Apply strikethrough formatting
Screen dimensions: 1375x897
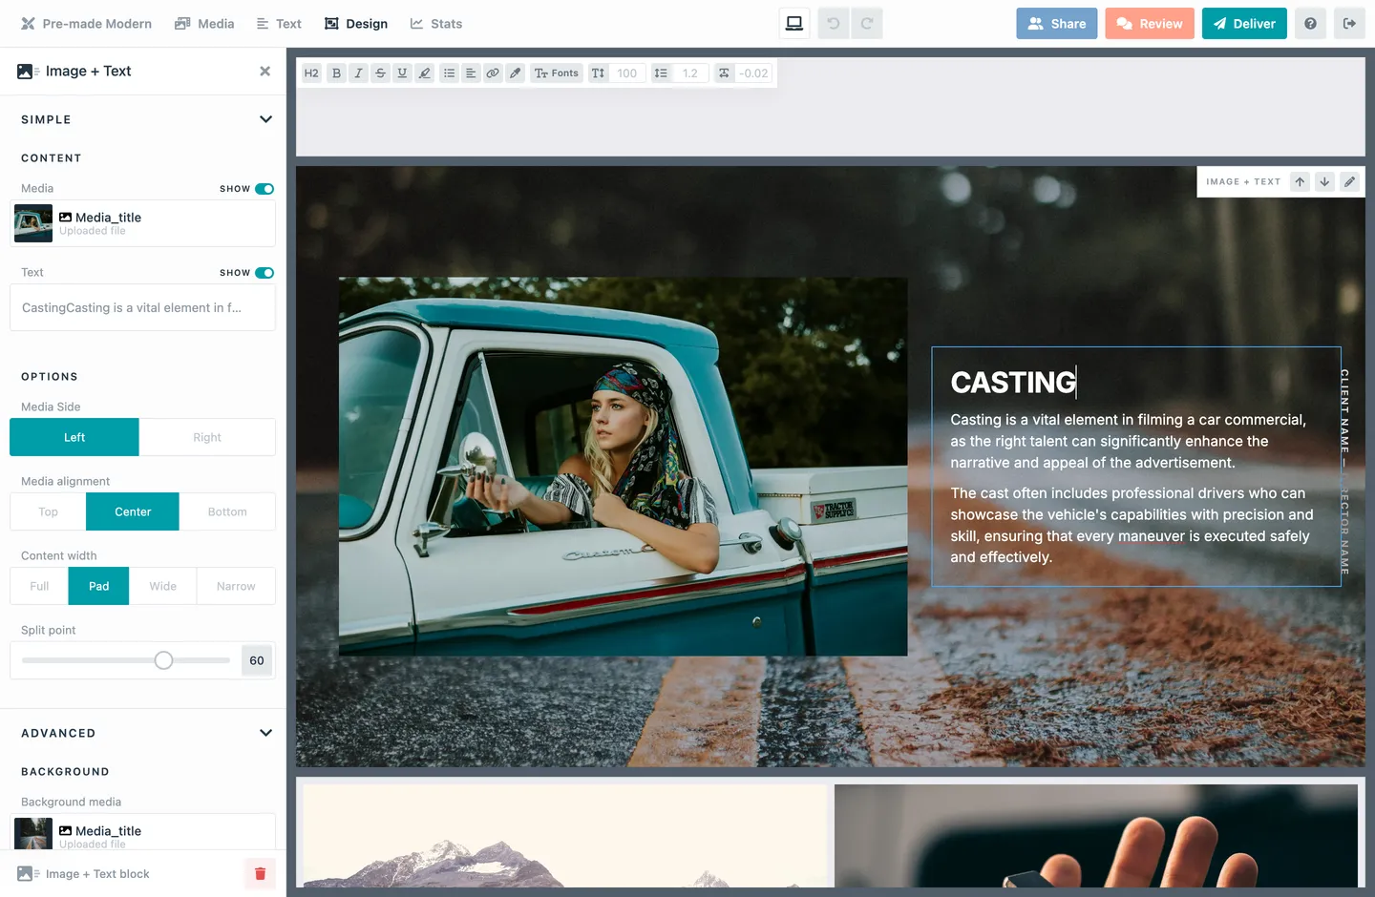click(x=380, y=73)
